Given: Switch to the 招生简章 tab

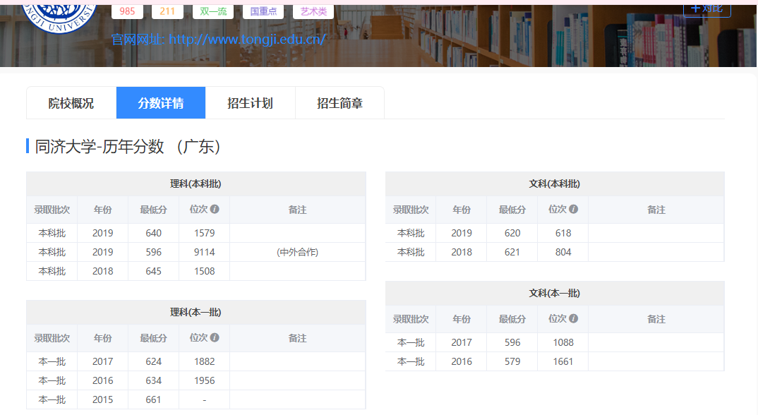Looking at the screenshot, I should [x=339, y=102].
